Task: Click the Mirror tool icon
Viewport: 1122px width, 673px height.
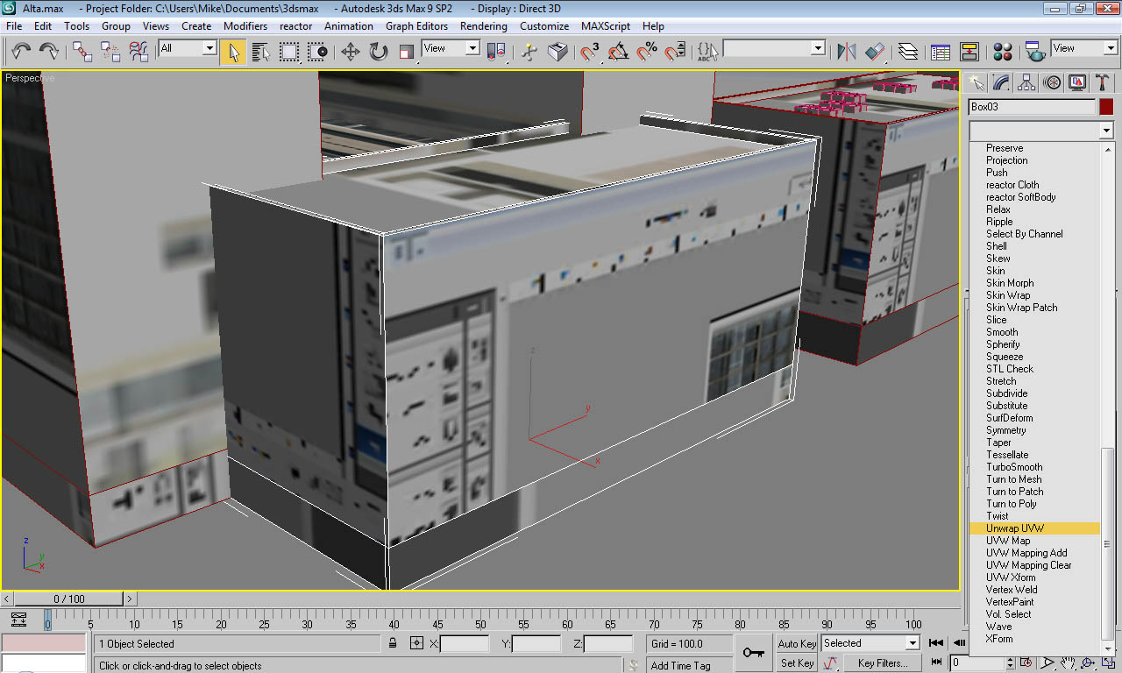Action: tap(846, 52)
